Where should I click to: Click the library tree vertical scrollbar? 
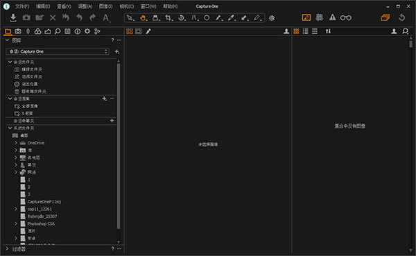pyautogui.click(x=119, y=146)
